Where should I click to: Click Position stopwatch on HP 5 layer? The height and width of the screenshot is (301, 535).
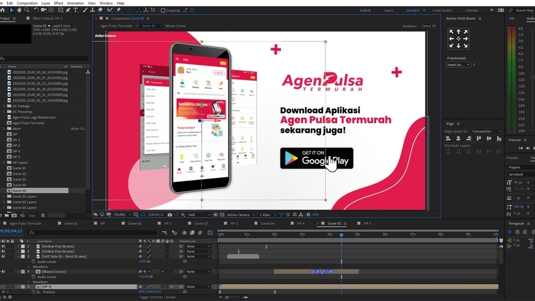click(x=33, y=292)
